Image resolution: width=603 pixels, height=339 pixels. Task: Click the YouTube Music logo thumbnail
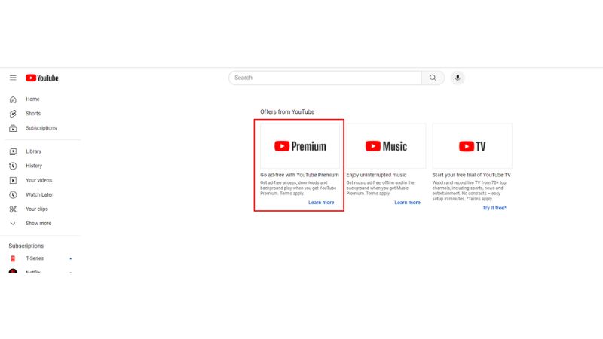click(386, 146)
